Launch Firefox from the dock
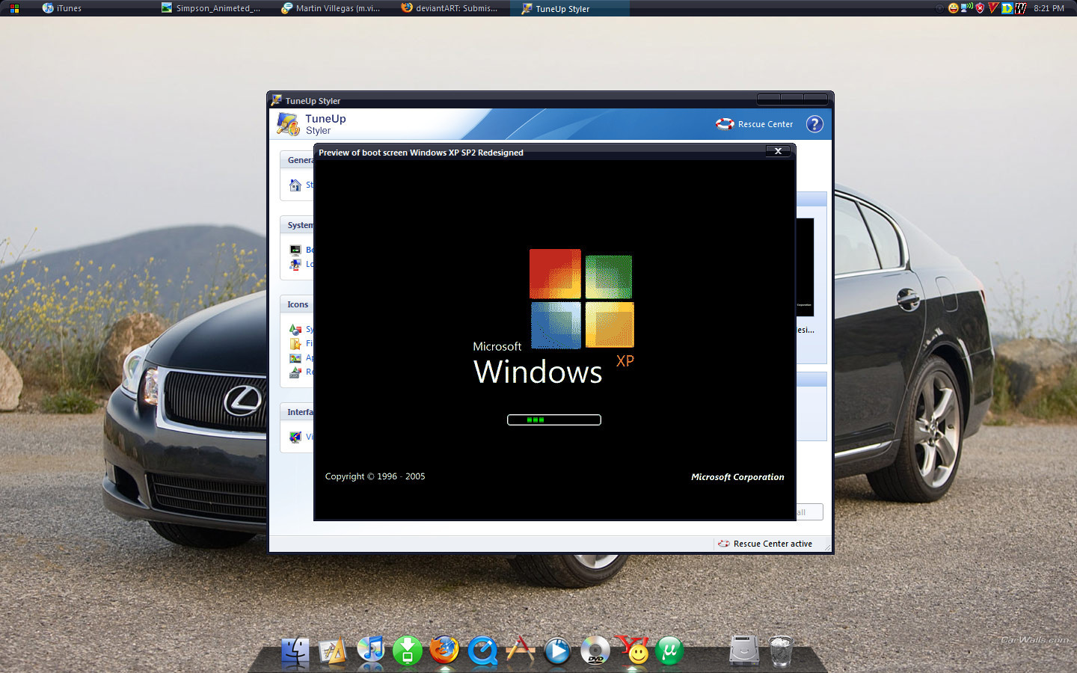The width and height of the screenshot is (1077, 673). [444, 650]
